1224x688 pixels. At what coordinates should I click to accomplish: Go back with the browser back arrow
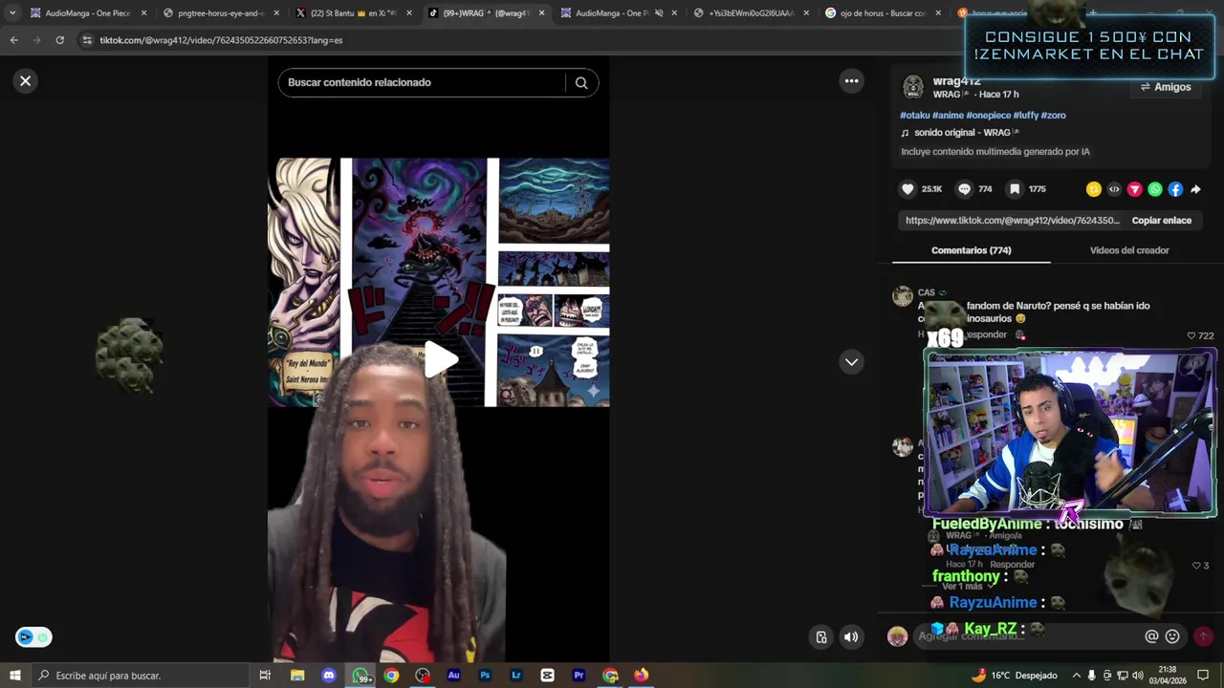click(x=13, y=40)
